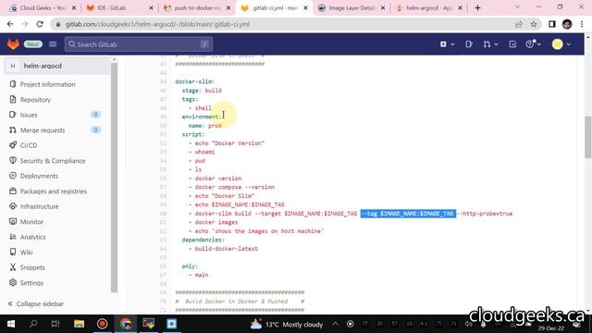Click the Security & Compliance shield icon
The width and height of the screenshot is (592, 333).
(x=13, y=160)
